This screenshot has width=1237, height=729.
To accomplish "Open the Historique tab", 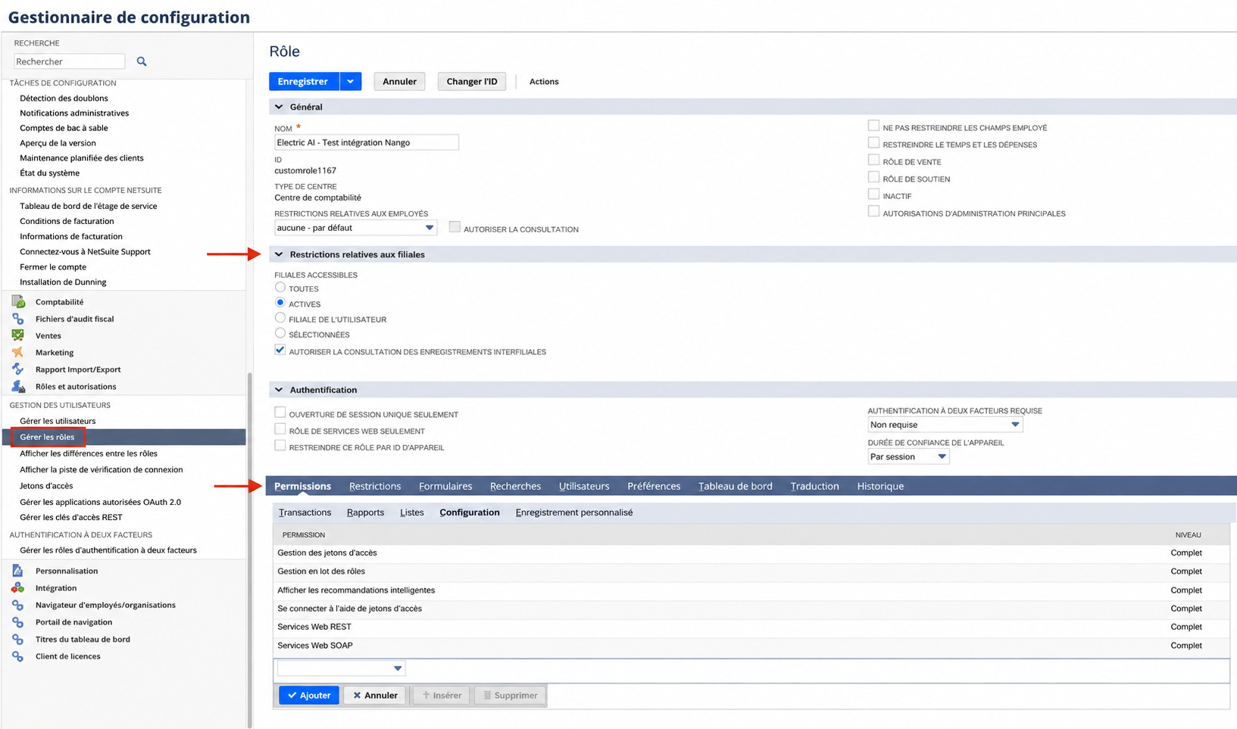I will 880,486.
